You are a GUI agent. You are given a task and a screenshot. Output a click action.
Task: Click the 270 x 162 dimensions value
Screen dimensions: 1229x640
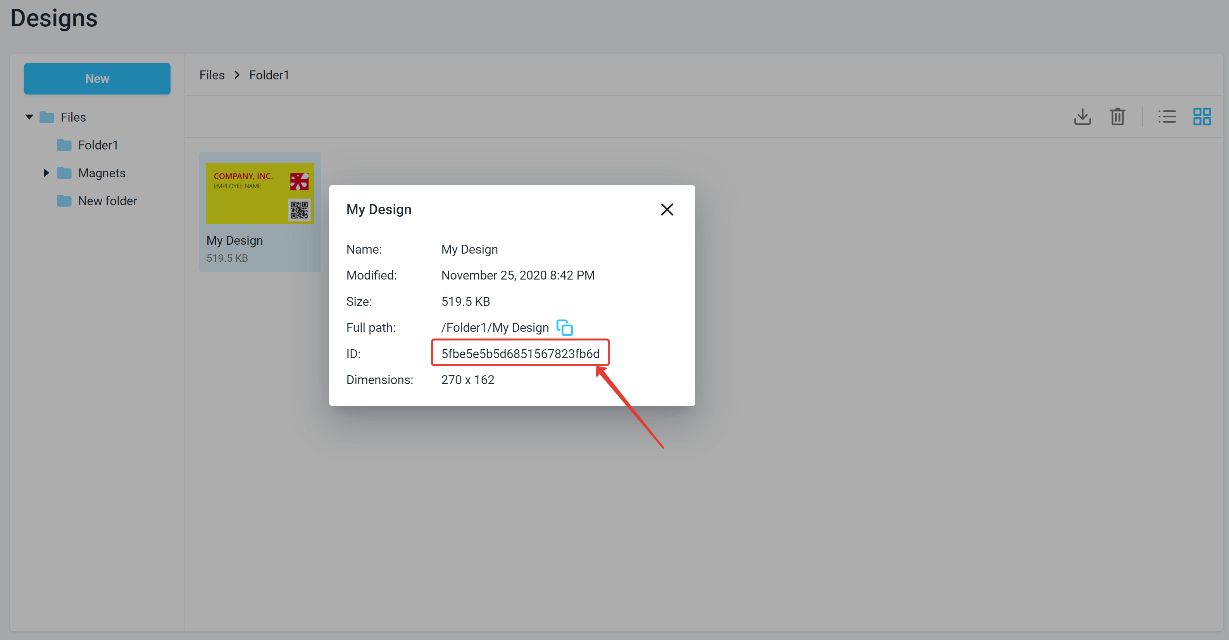click(467, 380)
